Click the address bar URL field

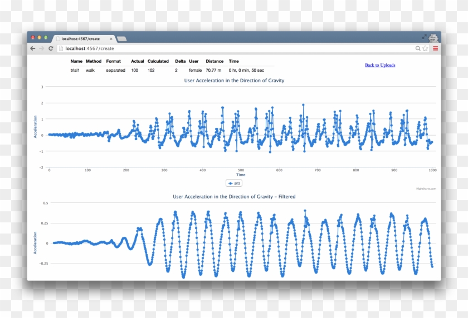click(223, 48)
